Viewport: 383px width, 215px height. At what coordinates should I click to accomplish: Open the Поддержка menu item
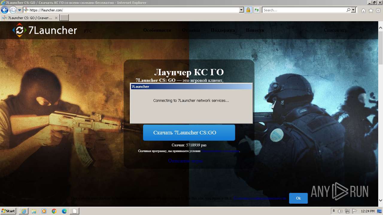pyautogui.click(x=223, y=30)
